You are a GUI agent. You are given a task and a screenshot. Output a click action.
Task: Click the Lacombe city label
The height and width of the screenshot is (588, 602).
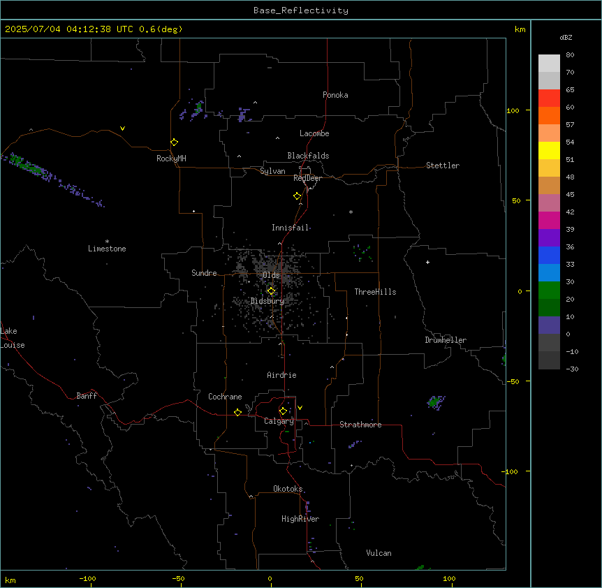click(314, 133)
